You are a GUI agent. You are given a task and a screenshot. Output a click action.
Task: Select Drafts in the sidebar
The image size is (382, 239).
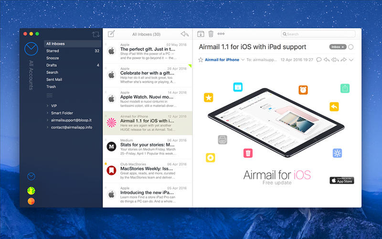click(52, 65)
